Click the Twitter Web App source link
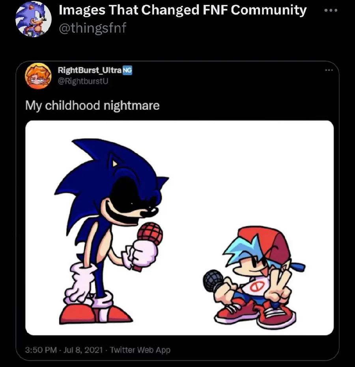This screenshot has width=355, height=367. (x=140, y=350)
